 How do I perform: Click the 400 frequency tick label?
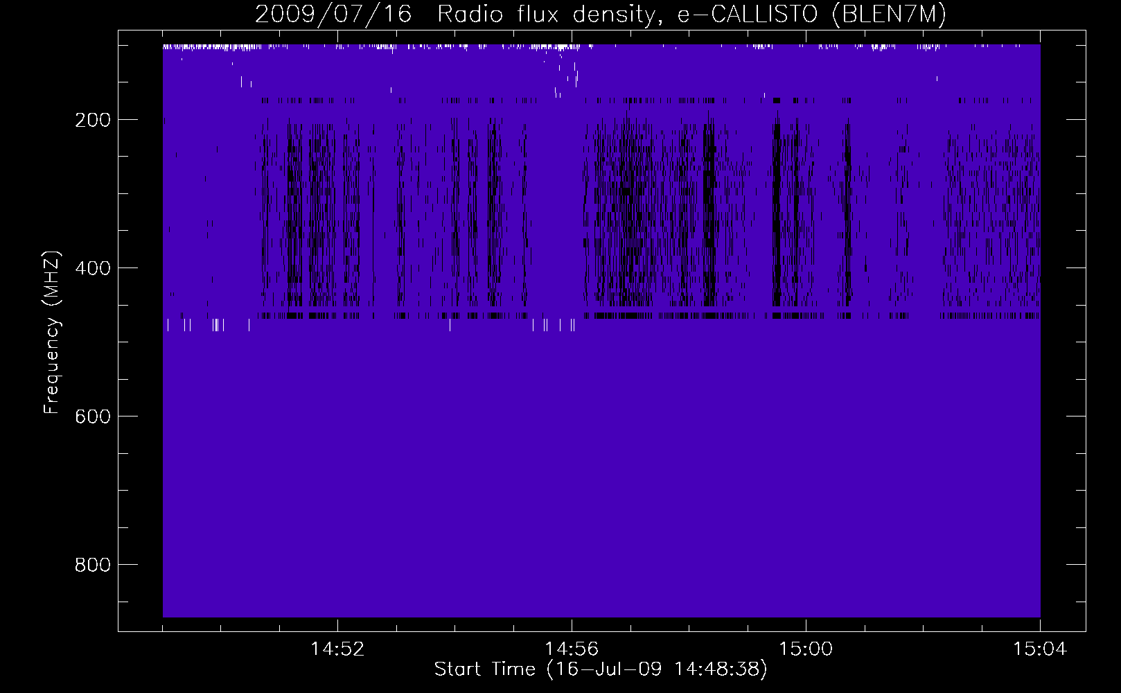coord(93,268)
